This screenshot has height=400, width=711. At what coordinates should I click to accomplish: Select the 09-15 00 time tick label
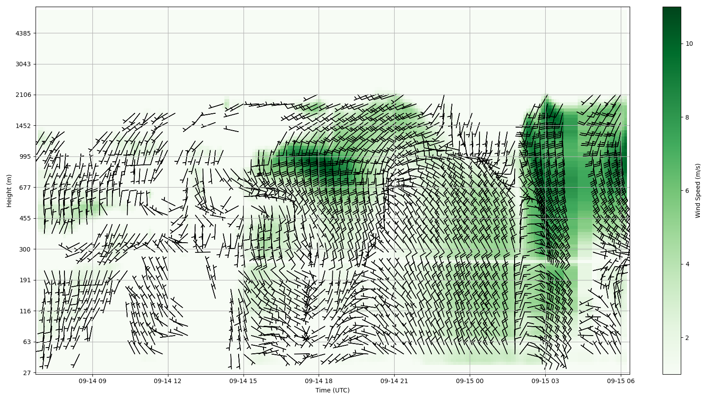[x=470, y=381]
